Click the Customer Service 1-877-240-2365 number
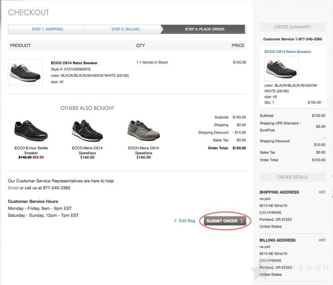 tap(293, 39)
